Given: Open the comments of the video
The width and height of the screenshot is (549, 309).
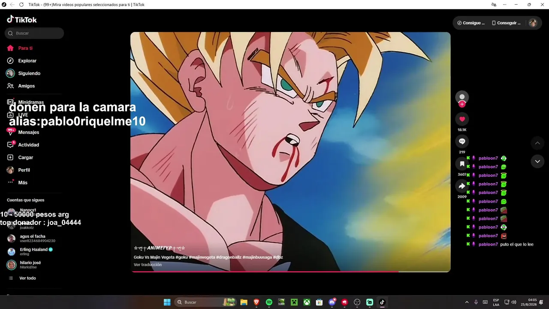Looking at the screenshot, I should point(462,141).
